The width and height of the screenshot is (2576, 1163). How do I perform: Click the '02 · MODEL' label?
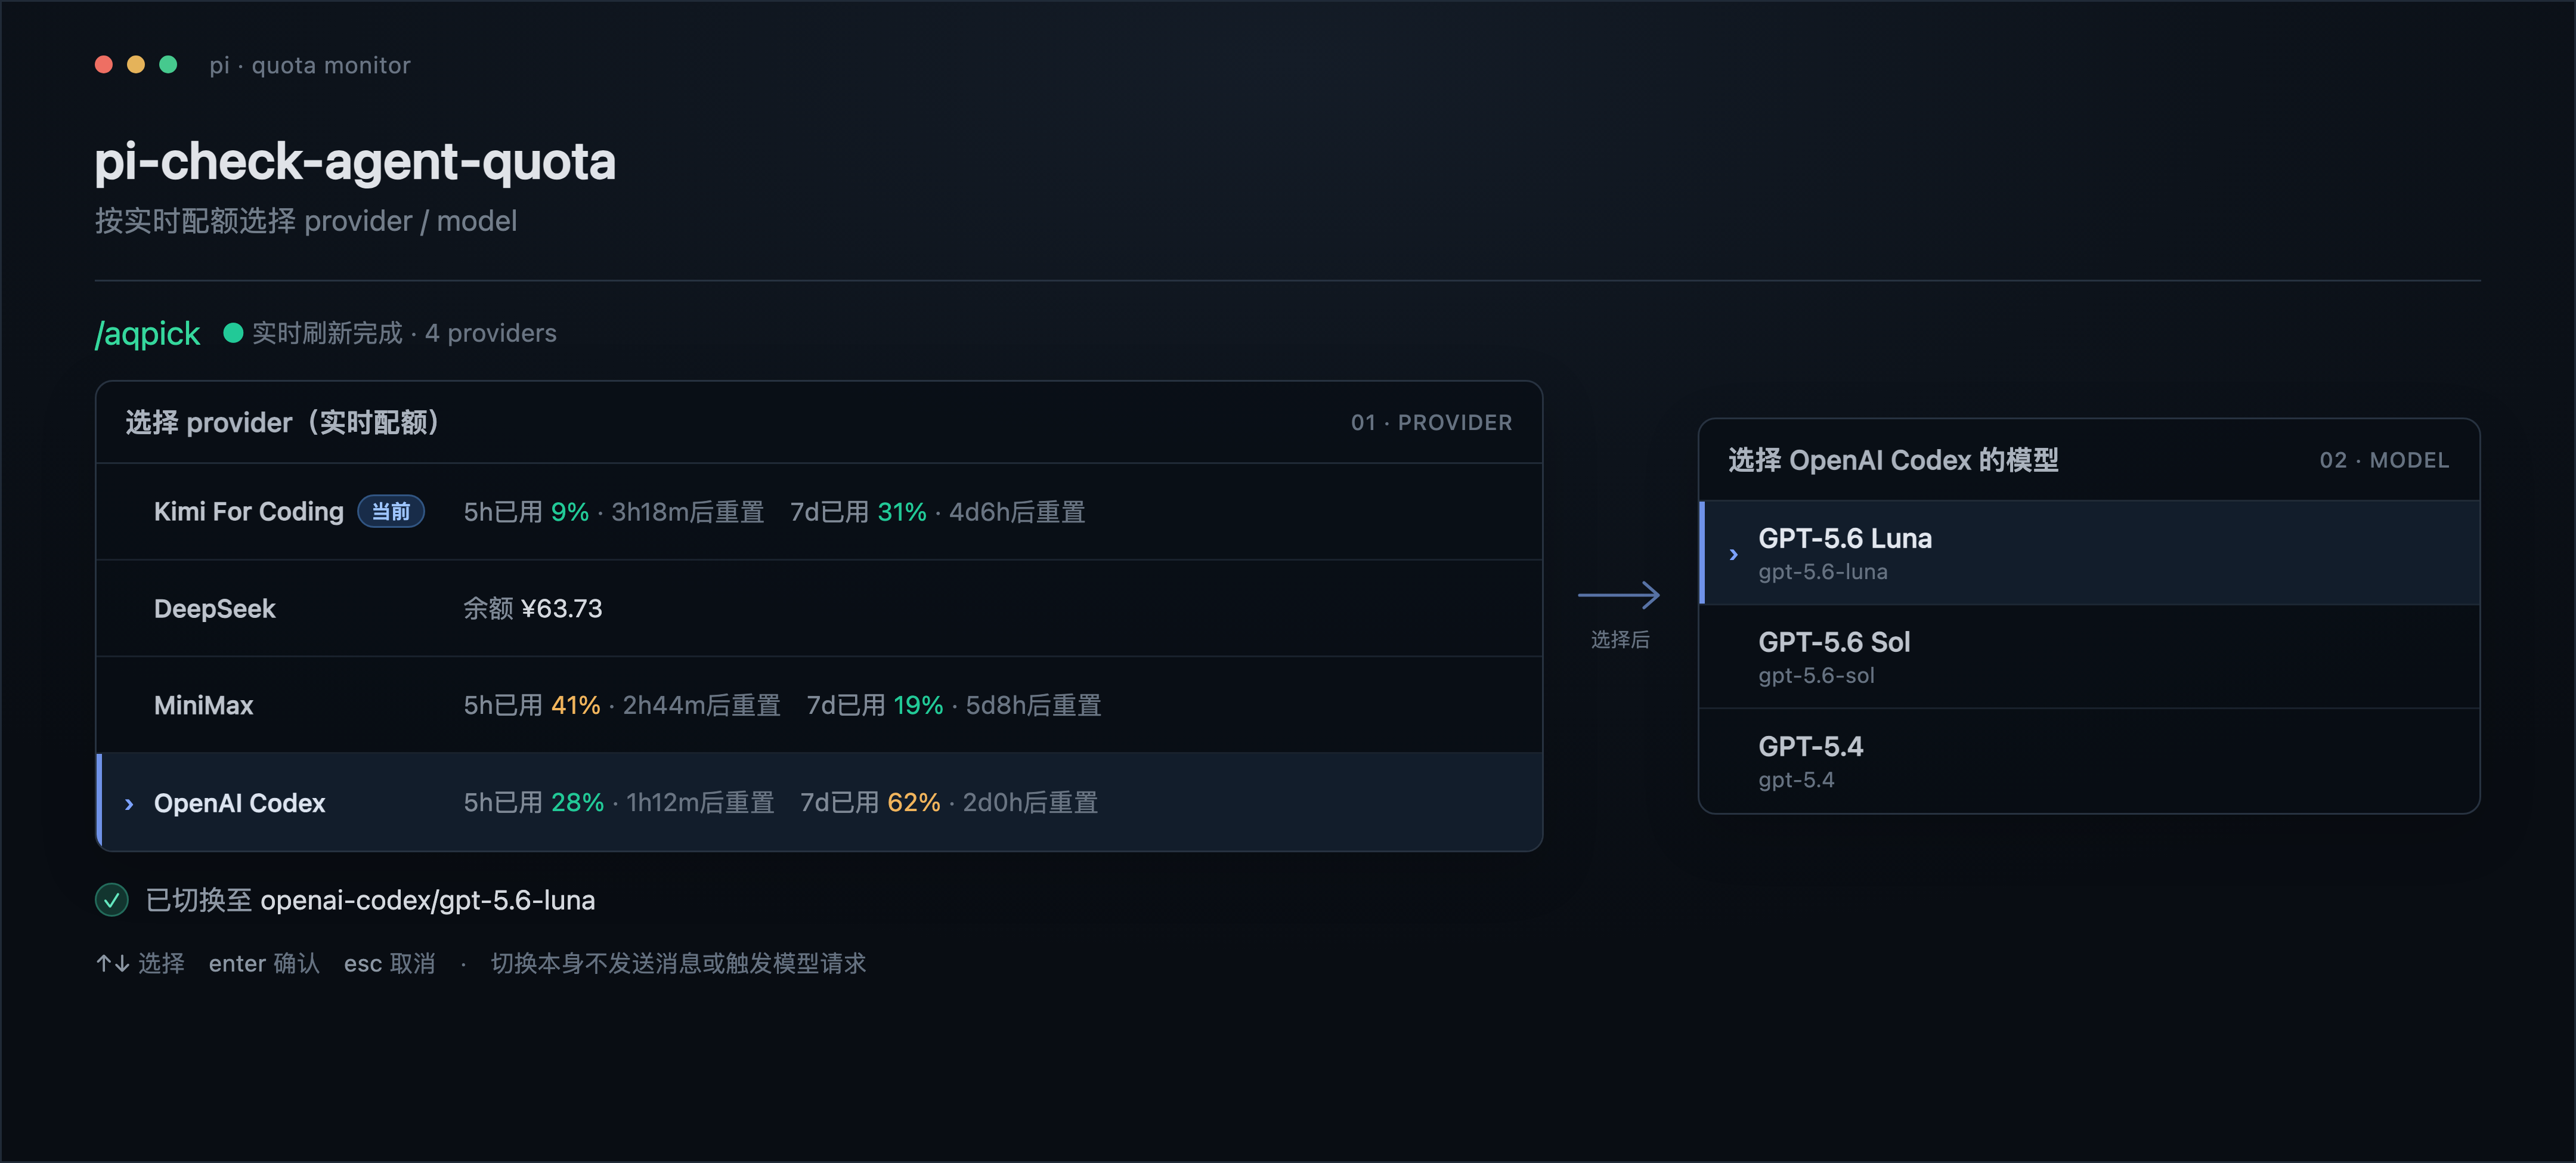pyautogui.click(x=2384, y=460)
